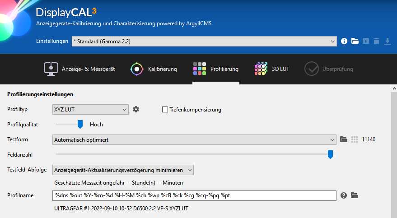Click the delete settings trash icon
Image resolution: width=397 pixels, height=218 pixels.
(x=377, y=41)
